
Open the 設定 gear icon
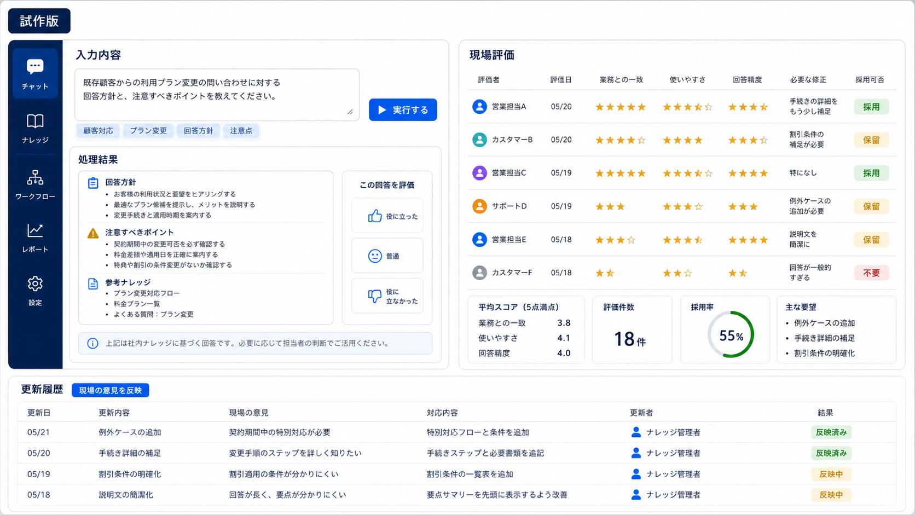click(x=35, y=283)
